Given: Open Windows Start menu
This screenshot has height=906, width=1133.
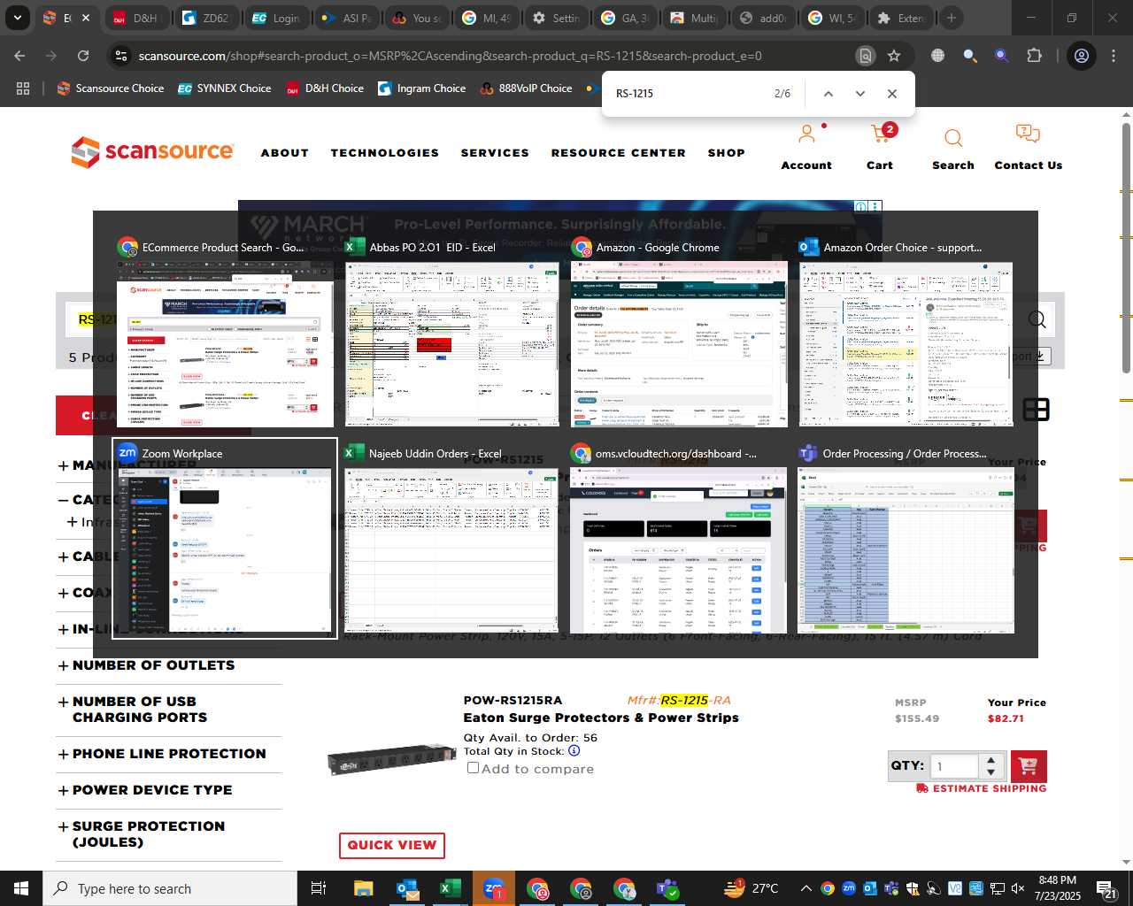Looking at the screenshot, I should 21,888.
